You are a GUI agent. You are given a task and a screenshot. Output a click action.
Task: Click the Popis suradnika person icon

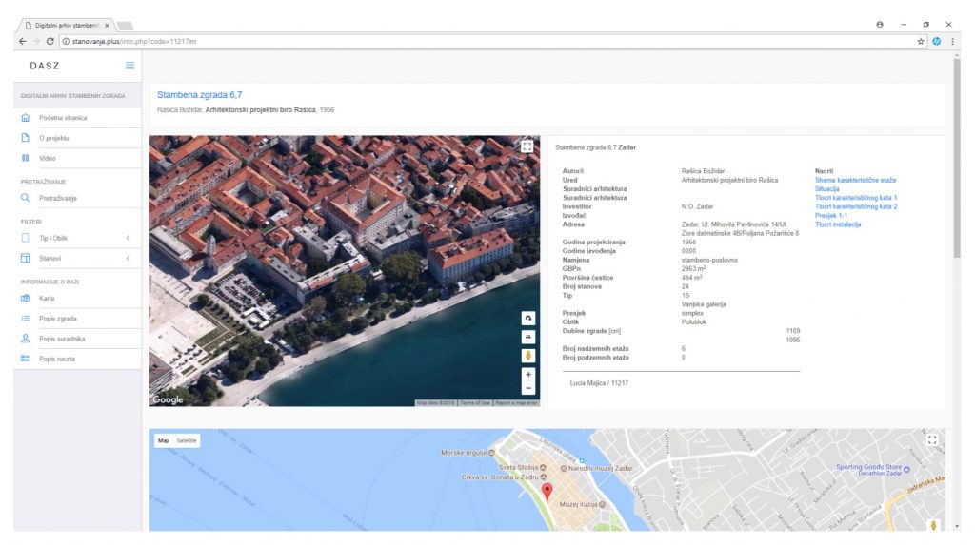coord(26,338)
